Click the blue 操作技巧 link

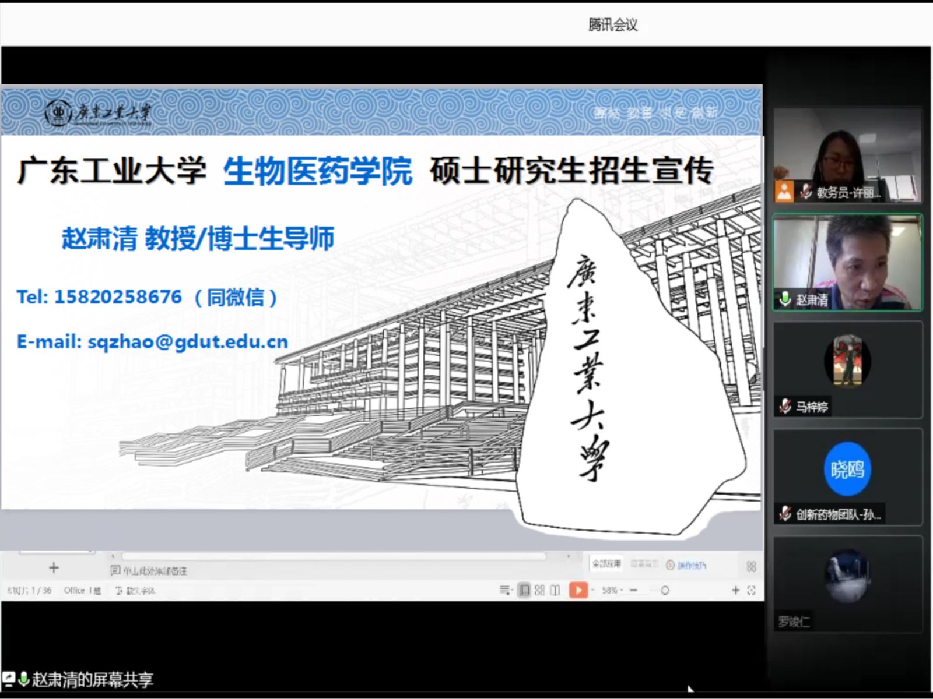[691, 565]
